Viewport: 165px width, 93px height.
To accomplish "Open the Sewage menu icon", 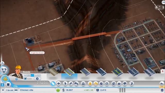I will pos(76,83).
